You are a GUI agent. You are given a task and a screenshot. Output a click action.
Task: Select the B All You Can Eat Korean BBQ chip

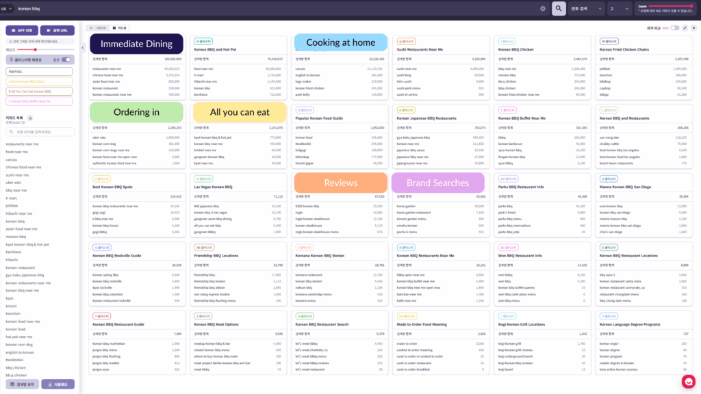[39, 91]
